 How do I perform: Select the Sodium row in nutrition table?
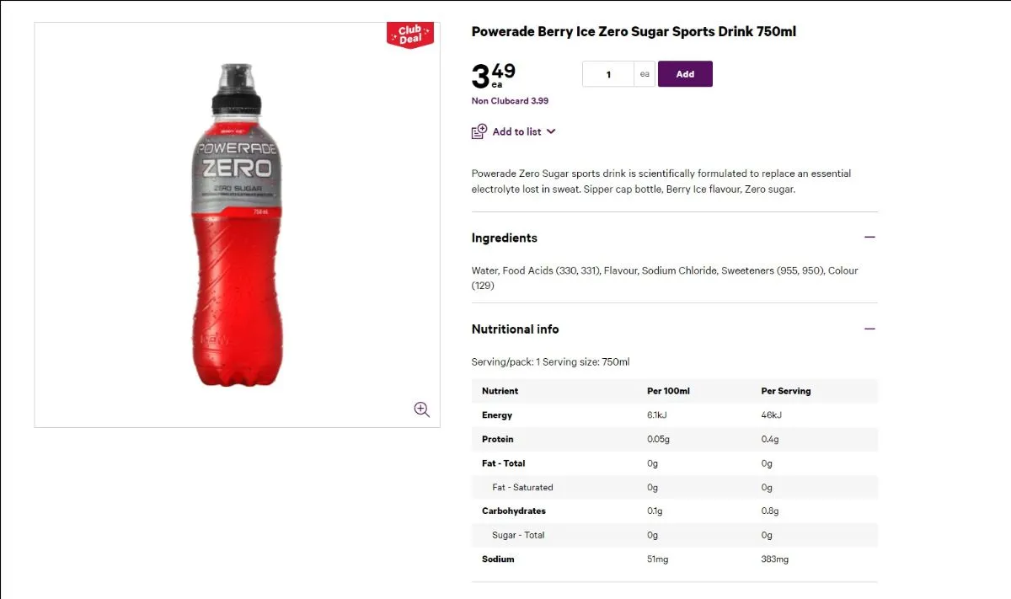[675, 559]
